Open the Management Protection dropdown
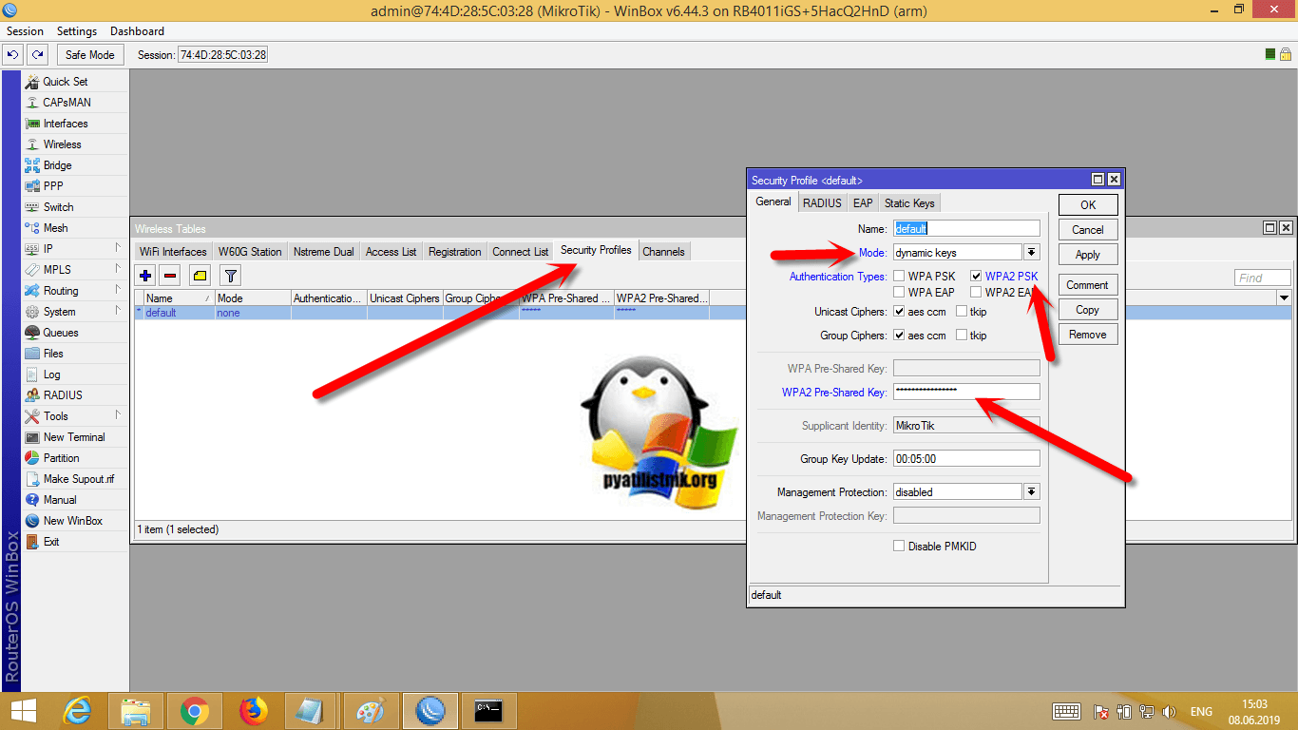1298x730 pixels. click(1032, 492)
